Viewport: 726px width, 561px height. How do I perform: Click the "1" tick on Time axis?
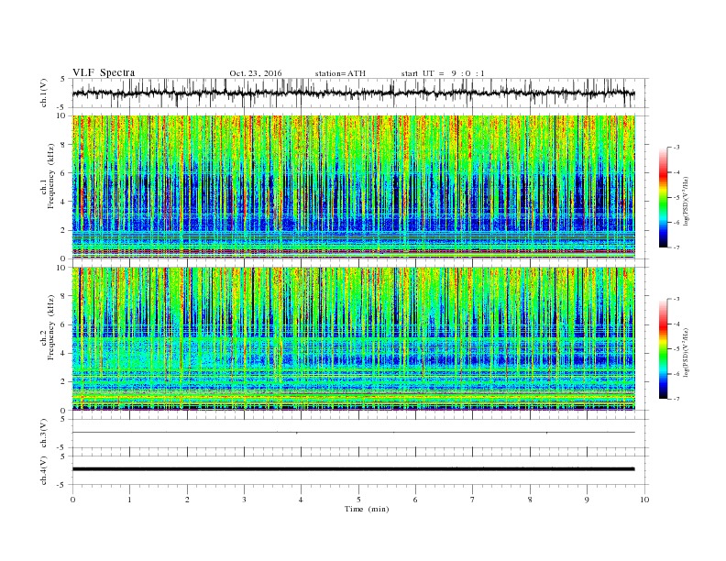pyautogui.click(x=130, y=500)
